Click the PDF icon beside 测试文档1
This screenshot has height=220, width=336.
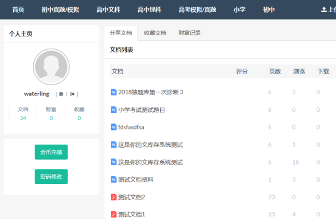point(113,214)
